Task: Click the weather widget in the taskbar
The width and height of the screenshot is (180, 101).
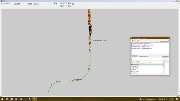Action: (147, 99)
